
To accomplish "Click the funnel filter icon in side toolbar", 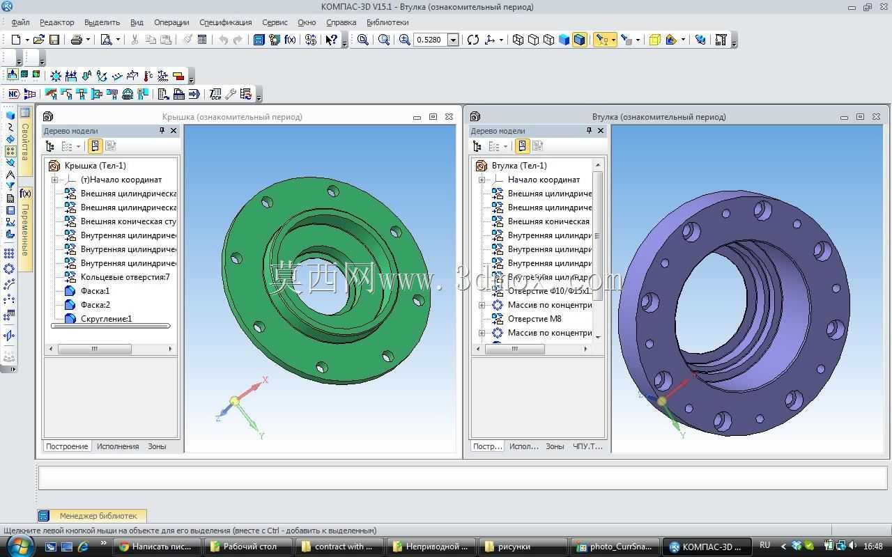I will 10,187.
